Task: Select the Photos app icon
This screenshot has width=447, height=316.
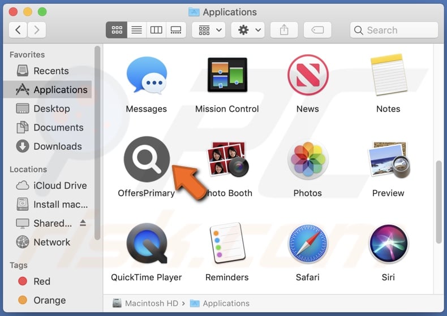Action: click(308, 159)
